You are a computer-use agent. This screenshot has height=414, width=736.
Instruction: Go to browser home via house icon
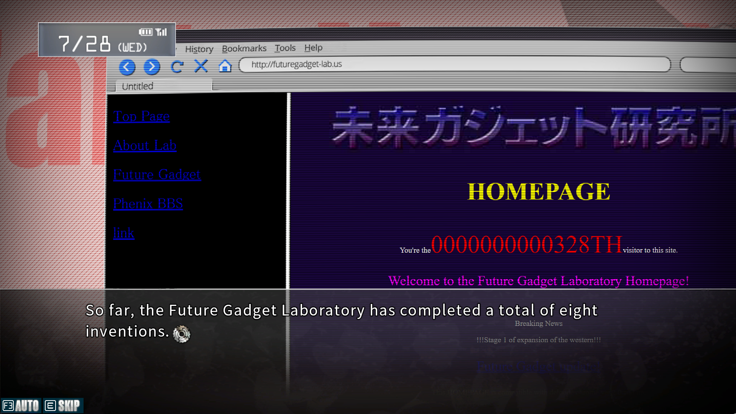225,66
